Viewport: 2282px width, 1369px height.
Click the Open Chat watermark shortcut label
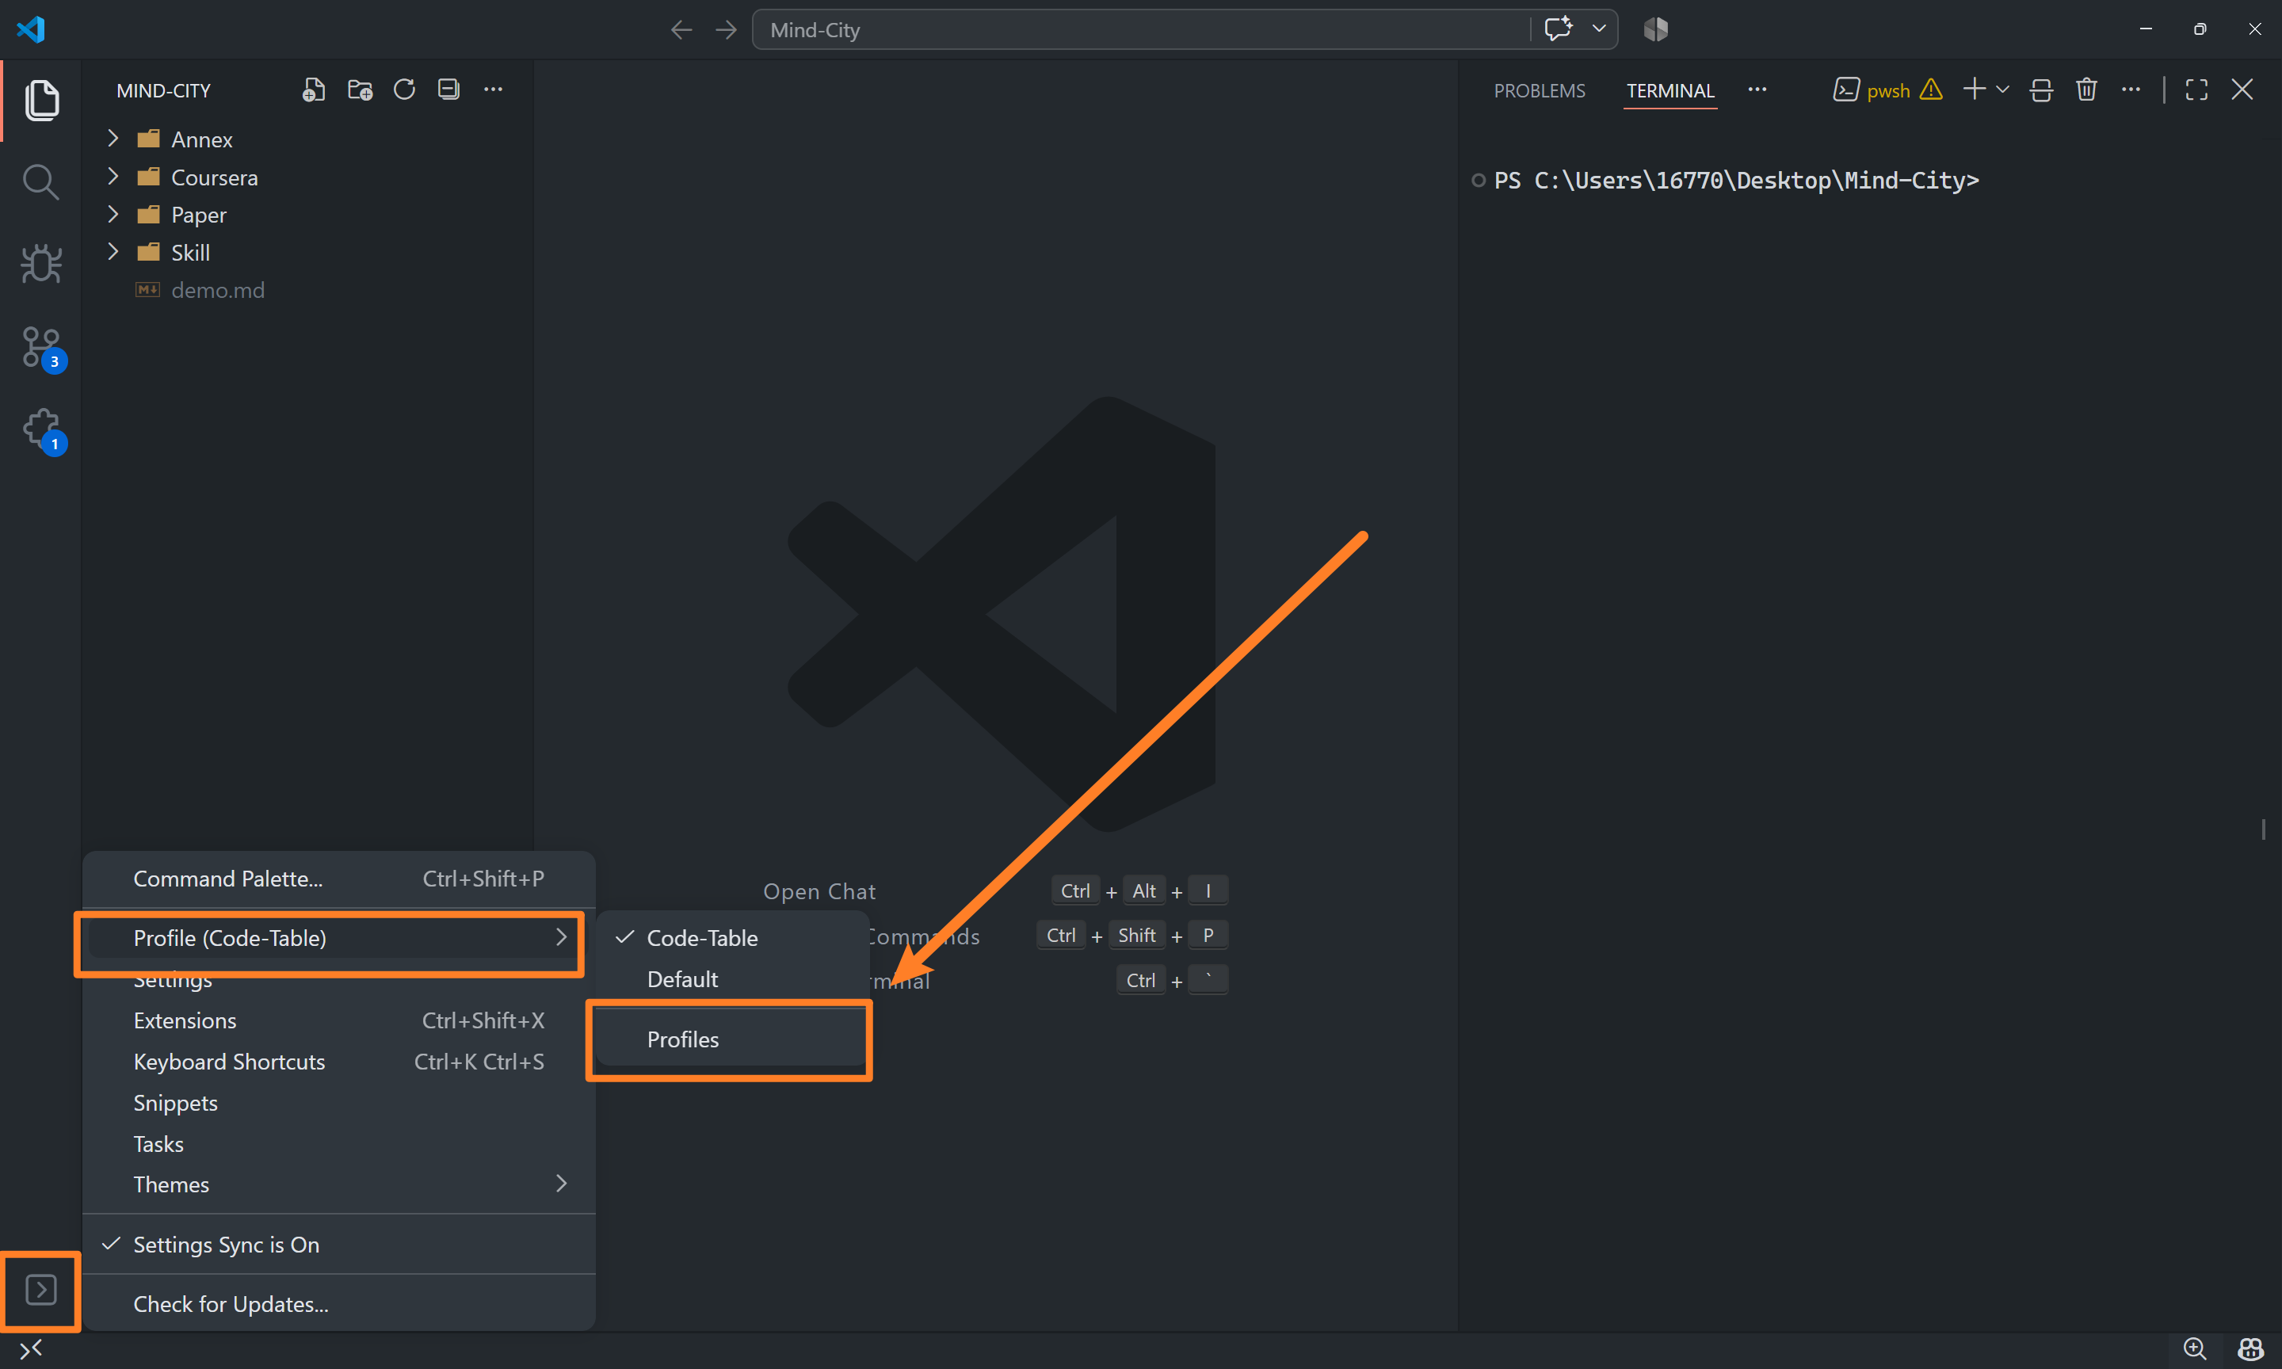click(x=819, y=891)
